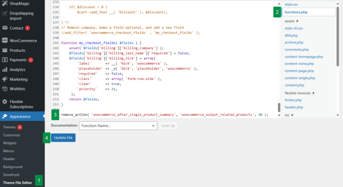Open comments.php file
The height and width of the screenshot is (187, 343).
(297, 50)
